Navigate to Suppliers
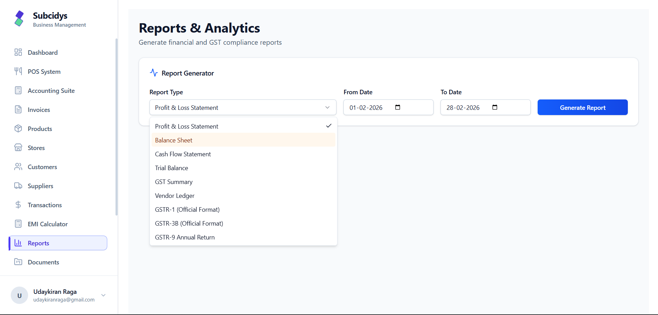 (x=58, y=186)
